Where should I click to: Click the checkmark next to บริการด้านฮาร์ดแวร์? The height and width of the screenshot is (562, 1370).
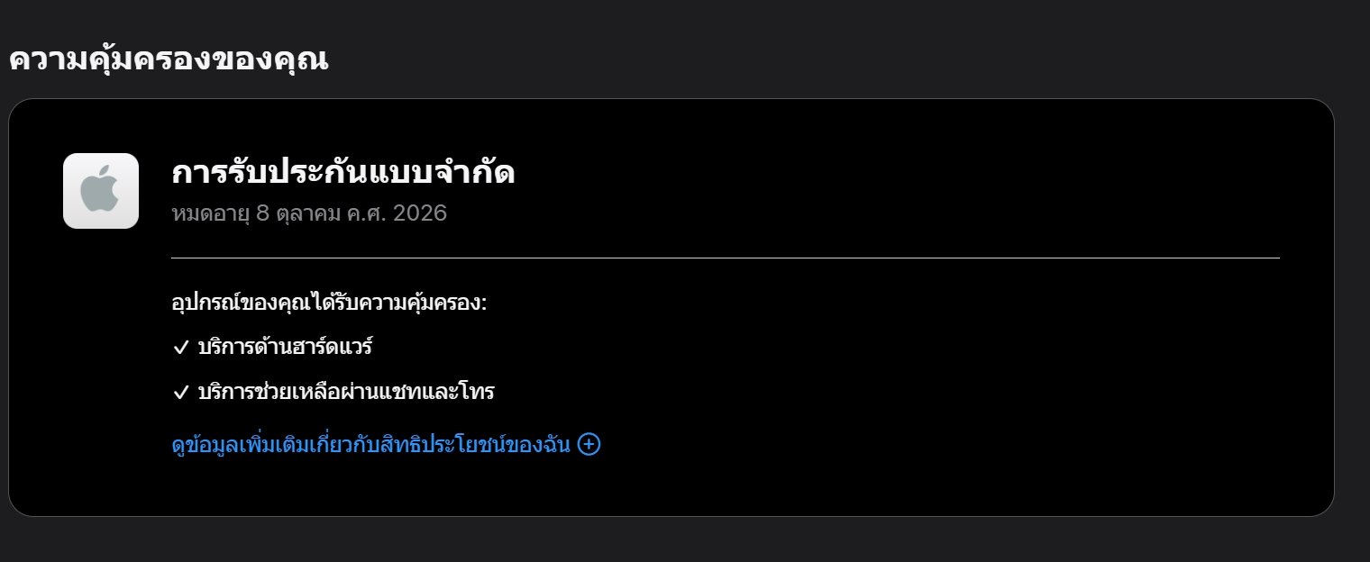tap(180, 347)
